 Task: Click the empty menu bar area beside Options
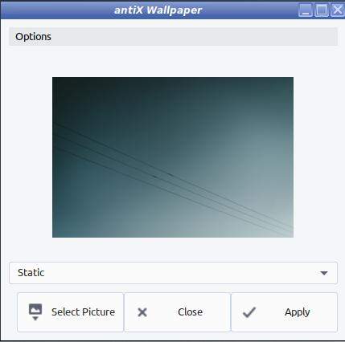(195, 37)
